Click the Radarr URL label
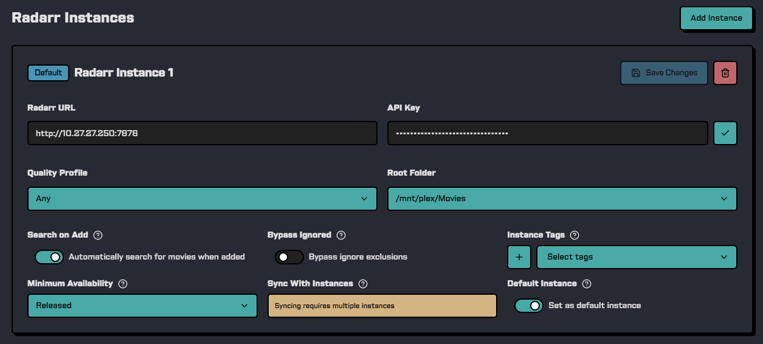 (52, 108)
